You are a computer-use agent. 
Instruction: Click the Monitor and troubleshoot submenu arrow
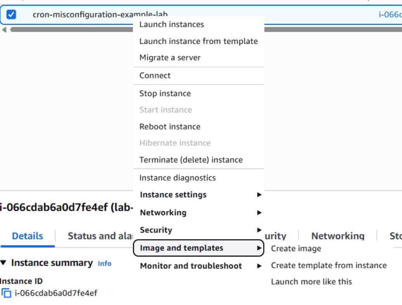259,266
